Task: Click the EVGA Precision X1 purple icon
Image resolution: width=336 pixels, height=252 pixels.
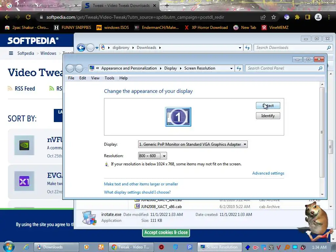Action: (24, 181)
